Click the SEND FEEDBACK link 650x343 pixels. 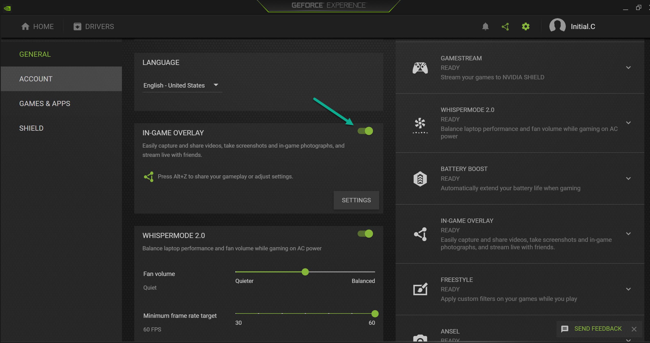coord(598,329)
